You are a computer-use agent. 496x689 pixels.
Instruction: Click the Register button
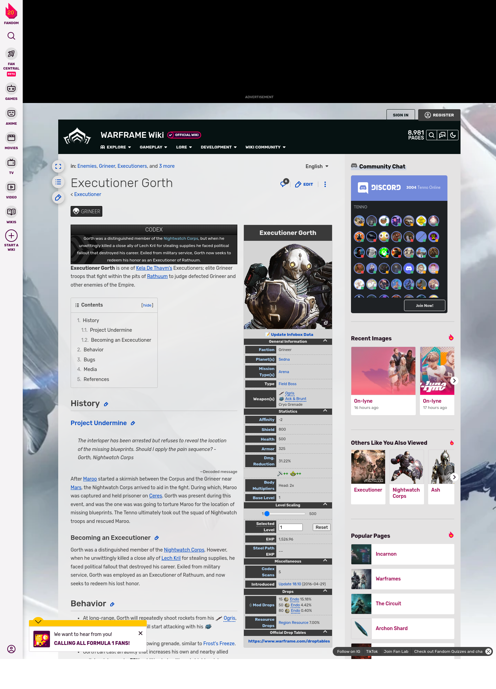coord(439,115)
